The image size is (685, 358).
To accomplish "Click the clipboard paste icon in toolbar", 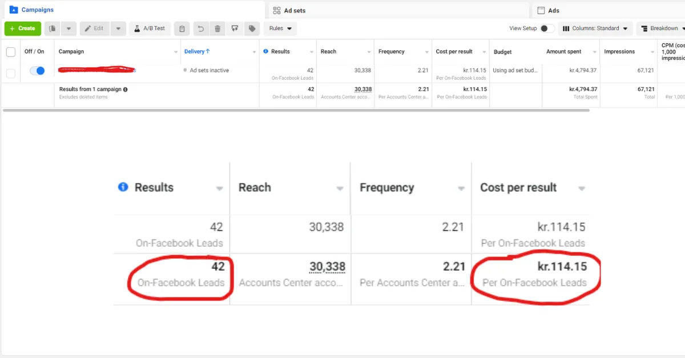I will click(182, 29).
